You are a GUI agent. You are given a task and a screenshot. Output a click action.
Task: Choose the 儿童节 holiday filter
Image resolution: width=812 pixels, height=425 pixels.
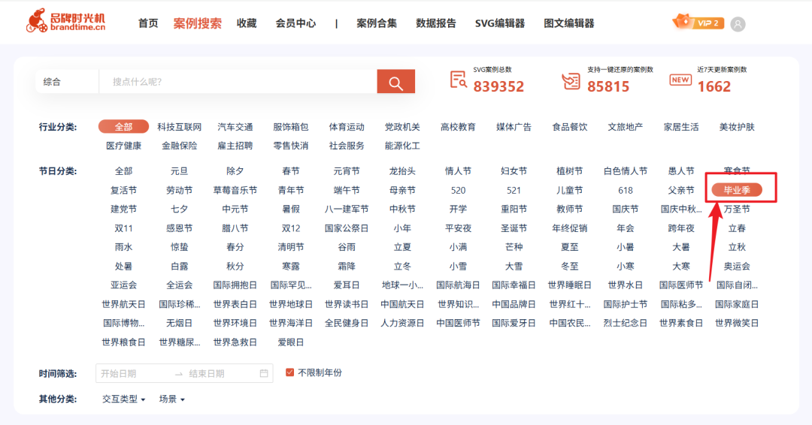pyautogui.click(x=570, y=190)
